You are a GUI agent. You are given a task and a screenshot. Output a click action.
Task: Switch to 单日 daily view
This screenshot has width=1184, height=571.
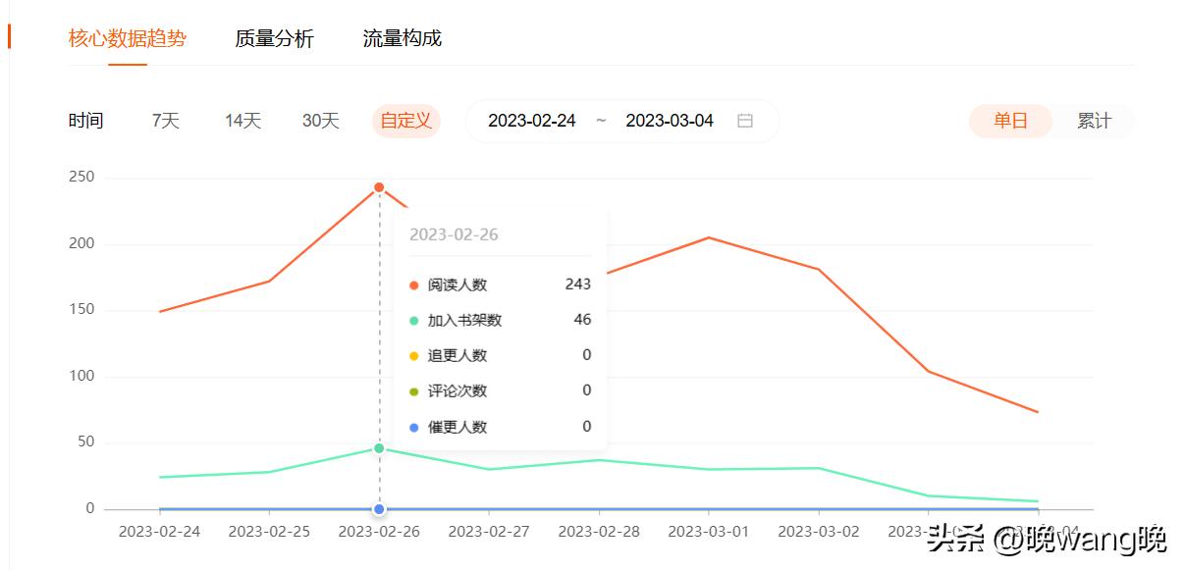tap(1009, 120)
